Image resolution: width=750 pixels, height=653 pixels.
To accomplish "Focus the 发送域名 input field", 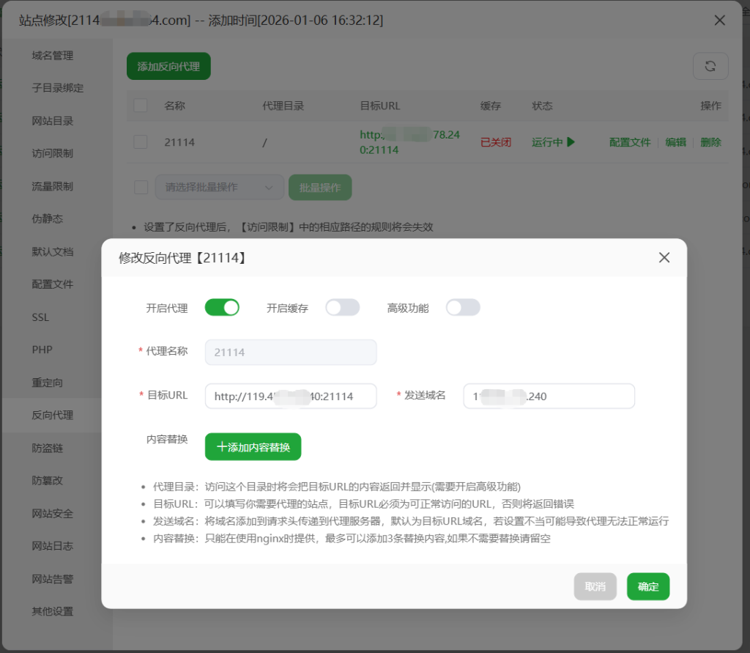I will pos(549,396).
